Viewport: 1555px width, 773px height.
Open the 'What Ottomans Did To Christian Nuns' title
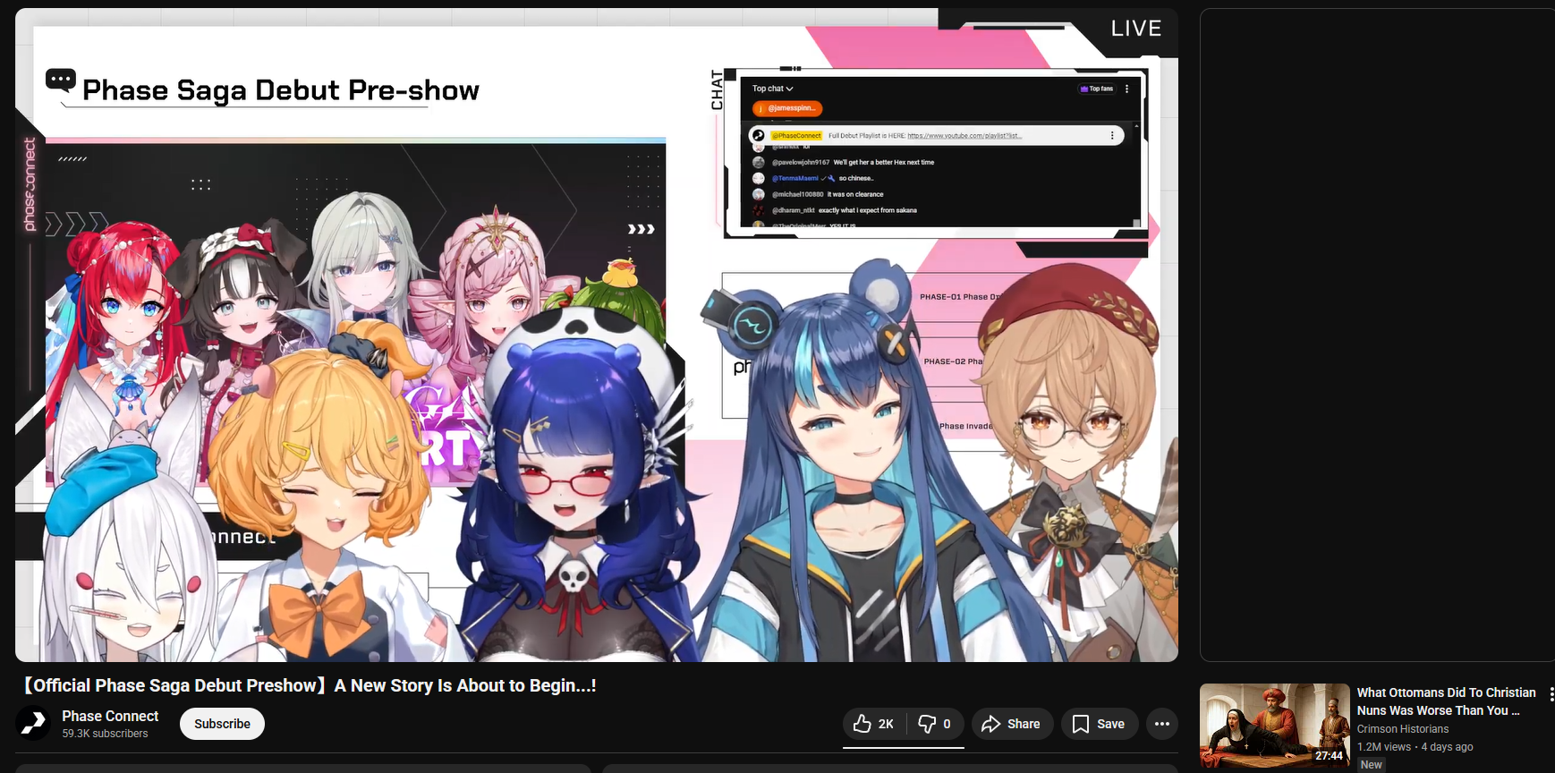coord(1447,701)
